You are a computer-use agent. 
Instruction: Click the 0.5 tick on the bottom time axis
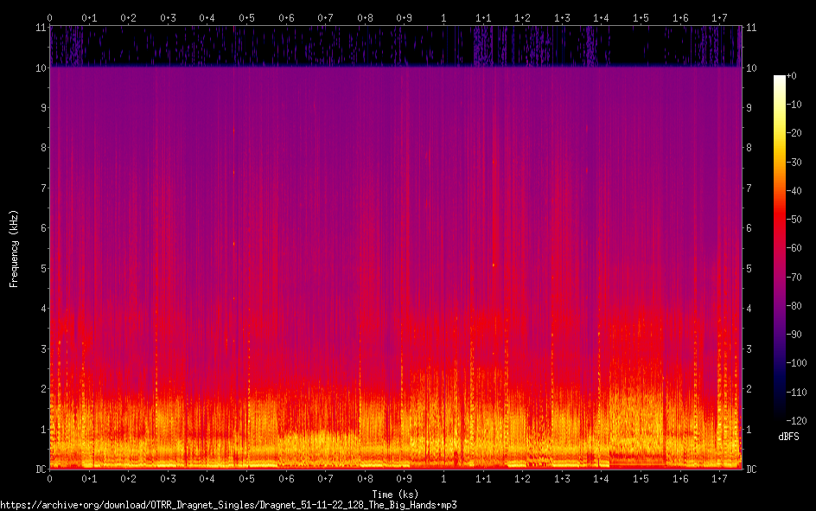click(x=246, y=478)
